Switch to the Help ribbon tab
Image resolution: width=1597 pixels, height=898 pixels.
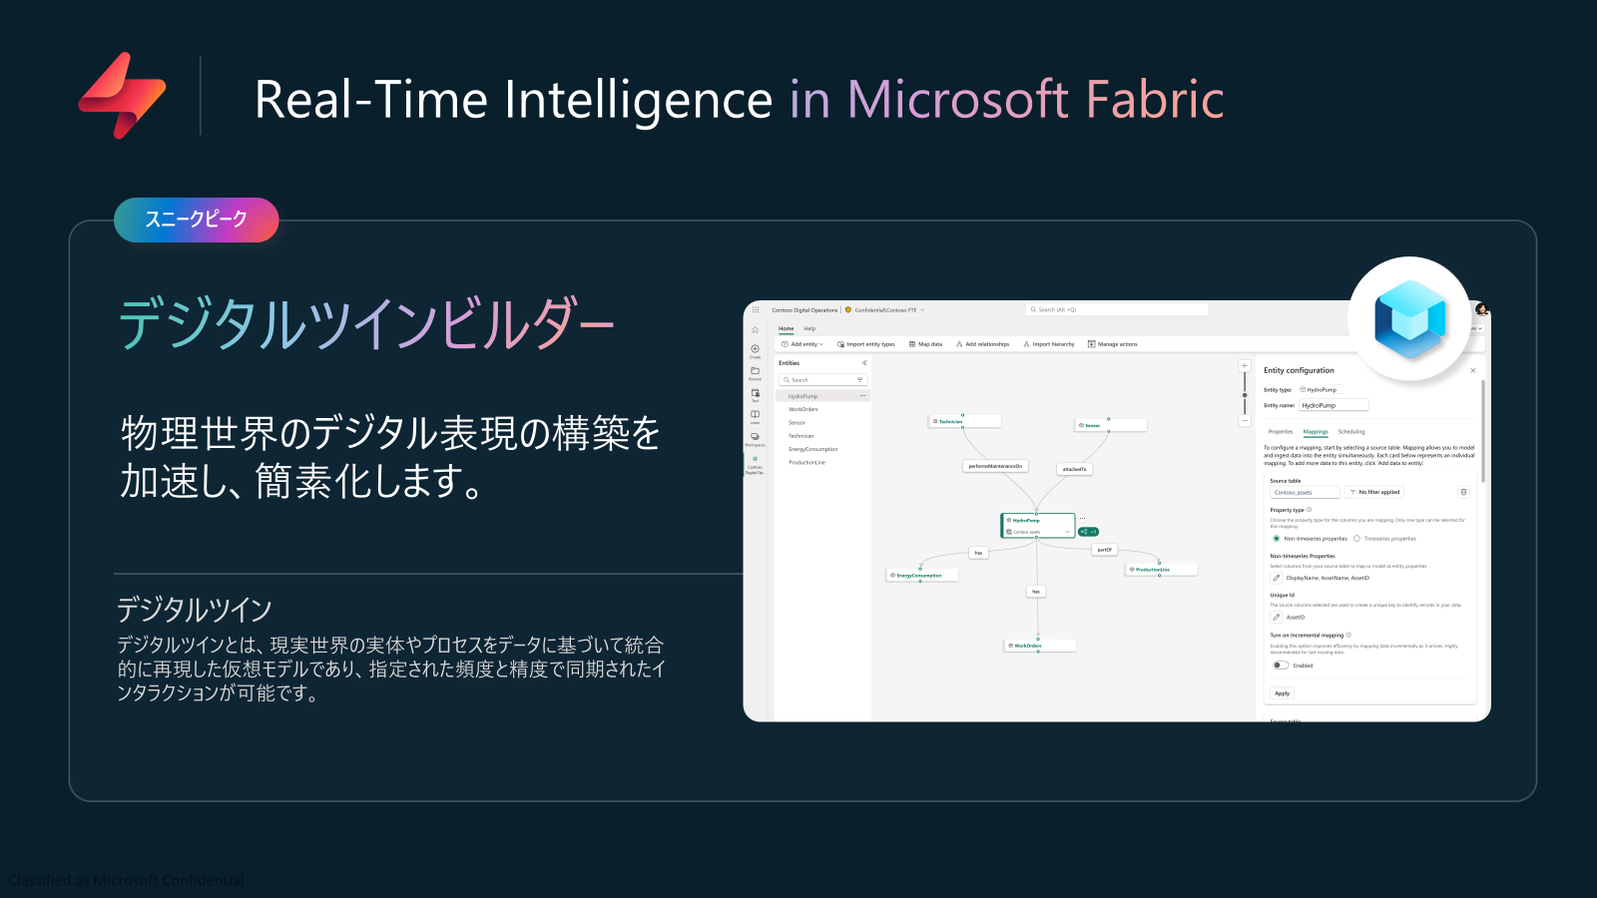(809, 328)
